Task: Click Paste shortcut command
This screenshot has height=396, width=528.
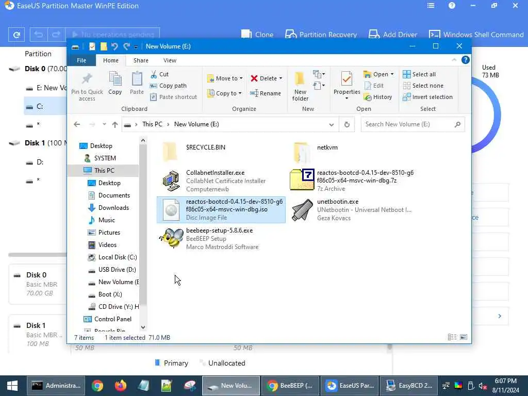Action: tap(173, 97)
